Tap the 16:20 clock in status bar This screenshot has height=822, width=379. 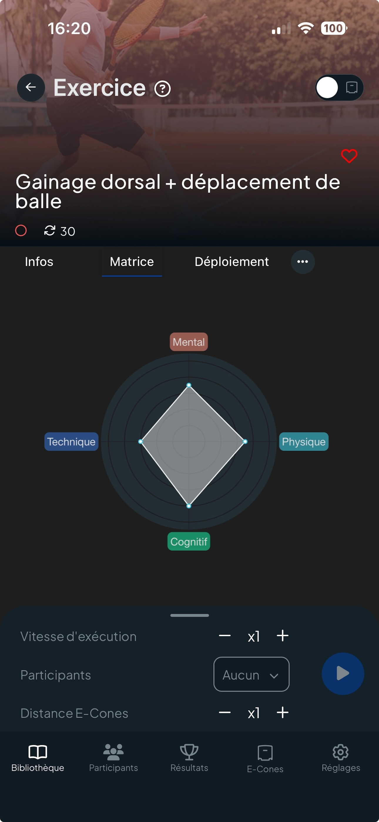pyautogui.click(x=69, y=29)
